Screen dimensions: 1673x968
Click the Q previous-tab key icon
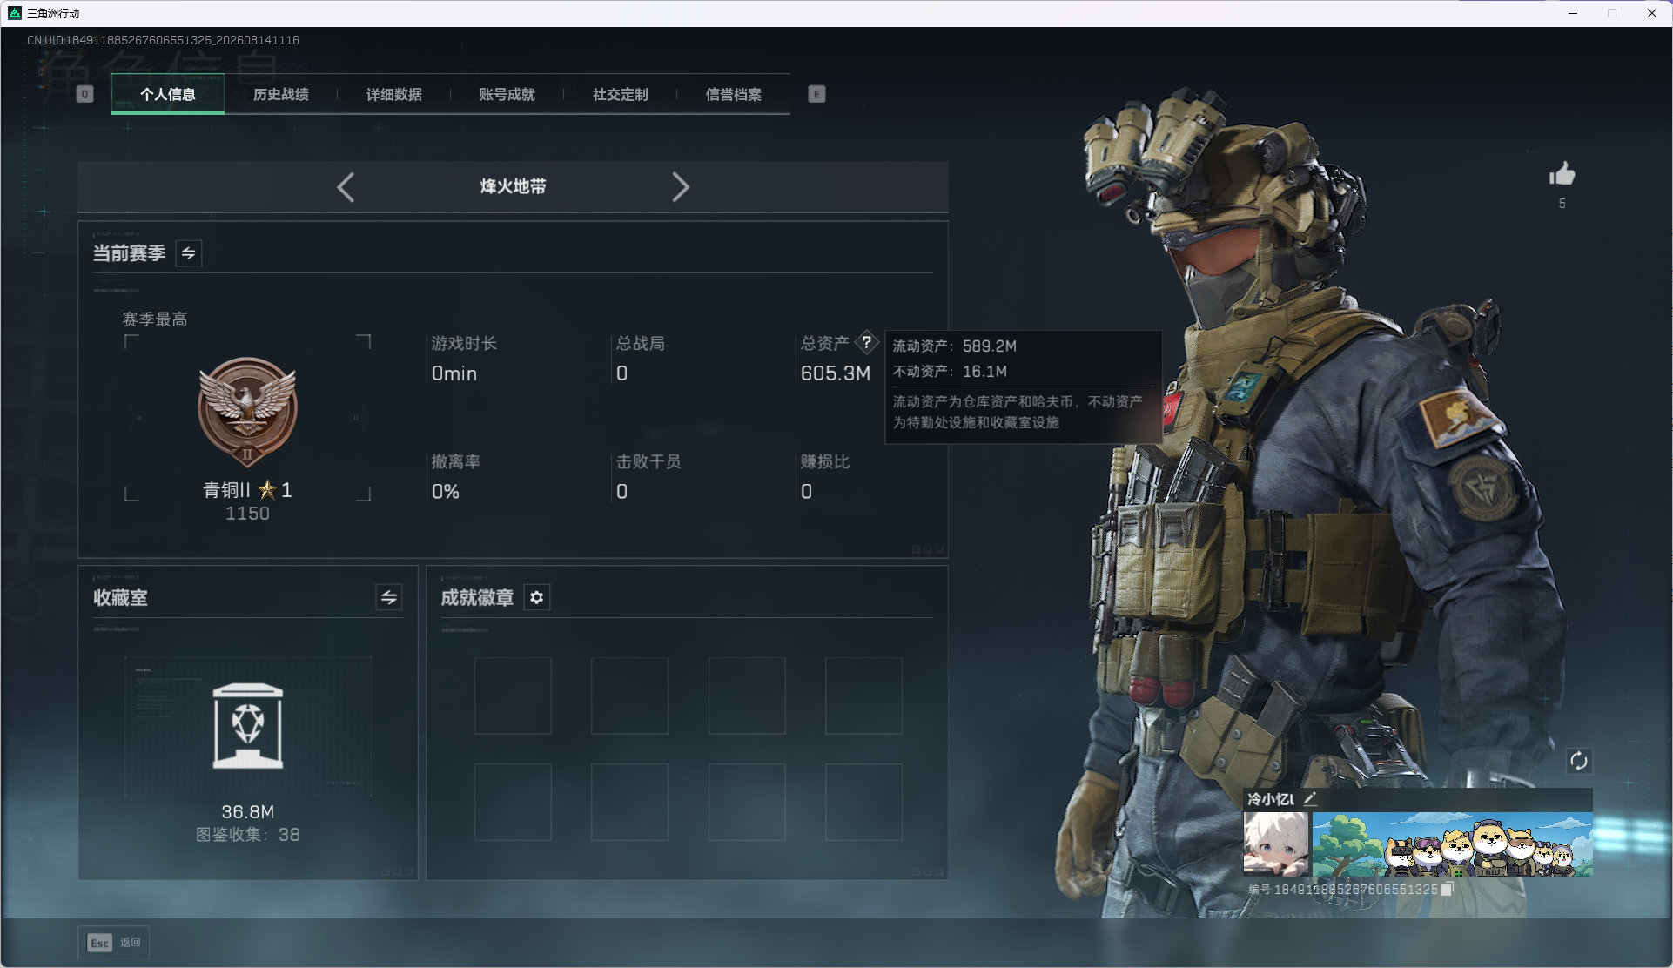click(84, 94)
